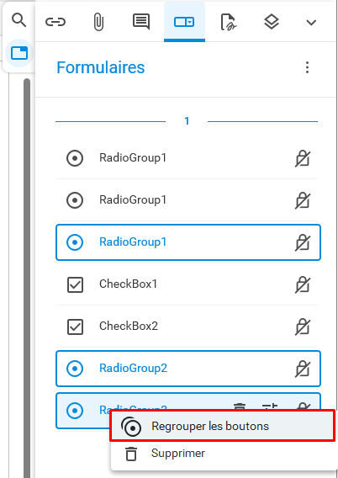Open the Layers panel icon
Viewport: 338px width, 478px height.
pos(272,22)
